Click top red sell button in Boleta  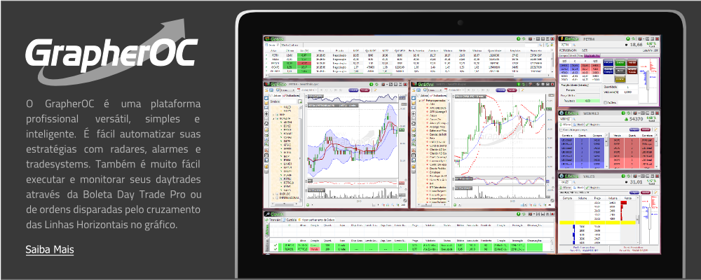coord(632,62)
